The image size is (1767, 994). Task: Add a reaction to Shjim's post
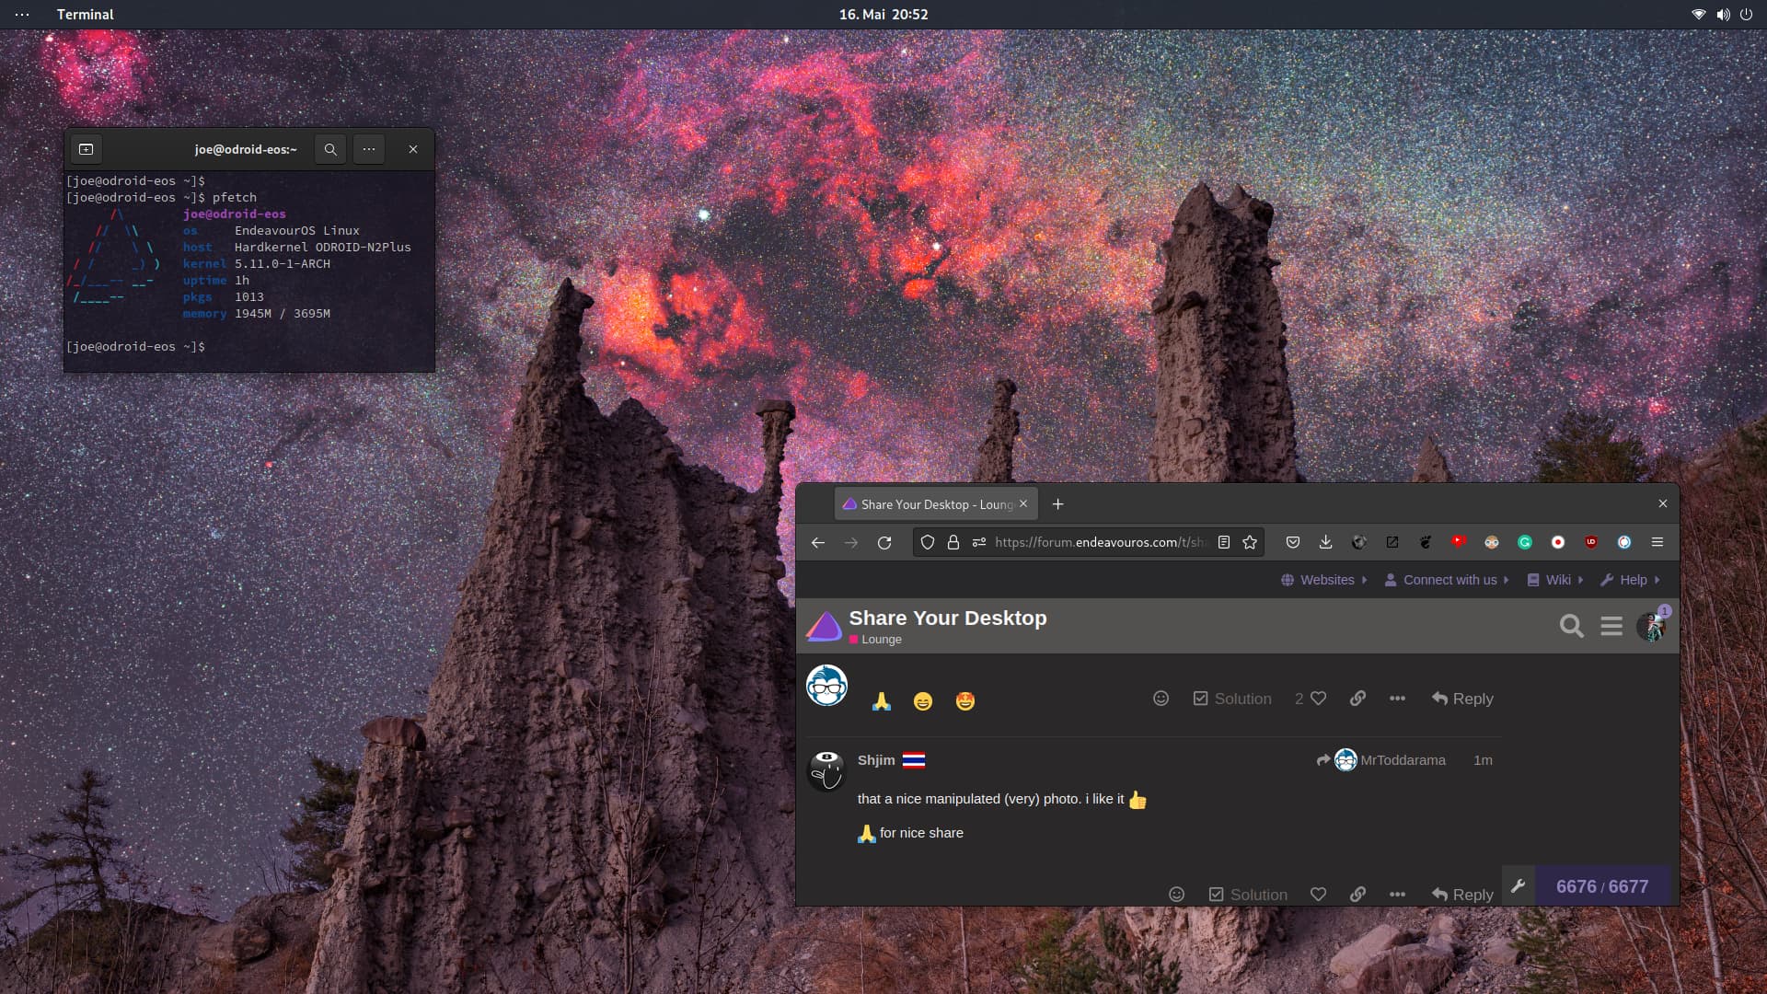(1176, 895)
